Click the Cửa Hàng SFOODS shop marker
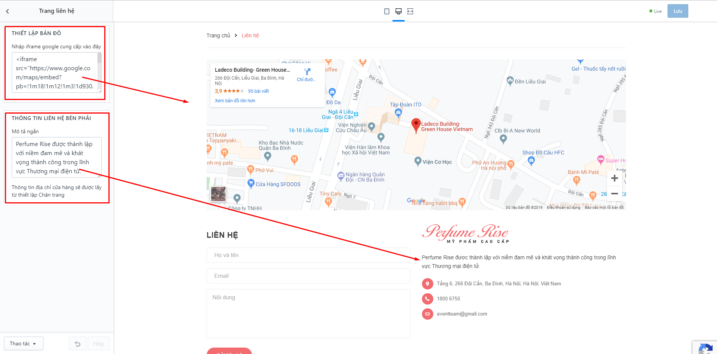The height and width of the screenshot is (354, 717). pos(251,184)
